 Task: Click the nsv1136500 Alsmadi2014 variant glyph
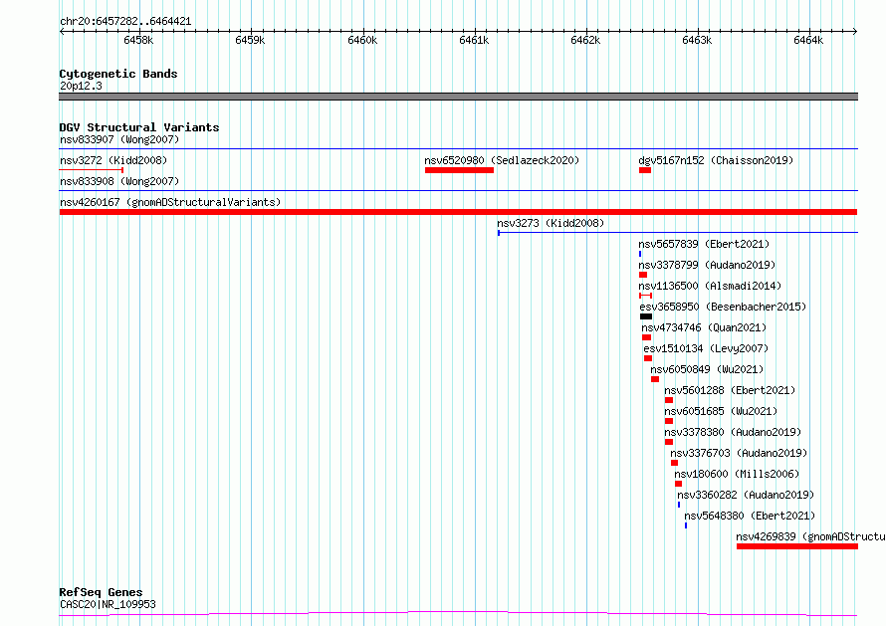[646, 296]
